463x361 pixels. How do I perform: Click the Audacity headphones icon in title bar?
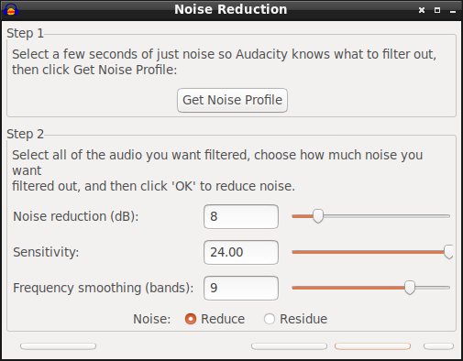(11, 10)
